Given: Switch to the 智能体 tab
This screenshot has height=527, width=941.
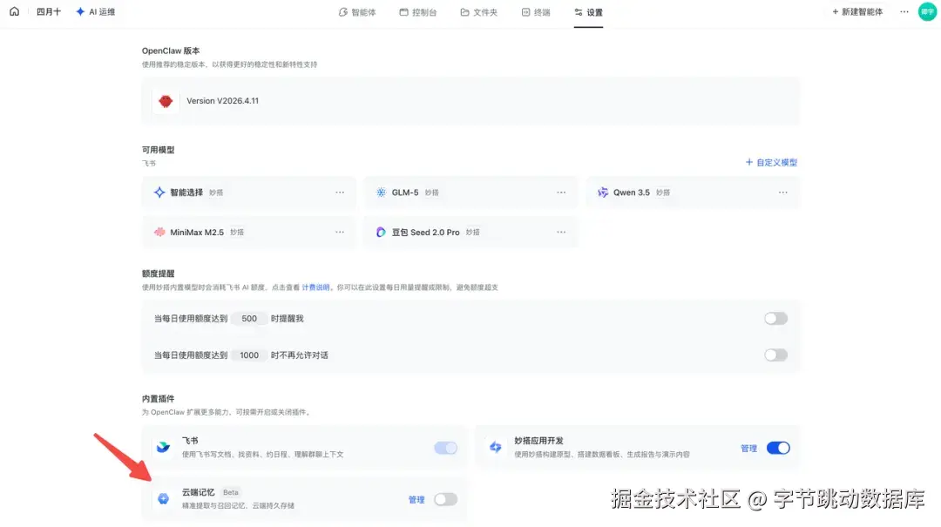Looking at the screenshot, I should point(357,12).
